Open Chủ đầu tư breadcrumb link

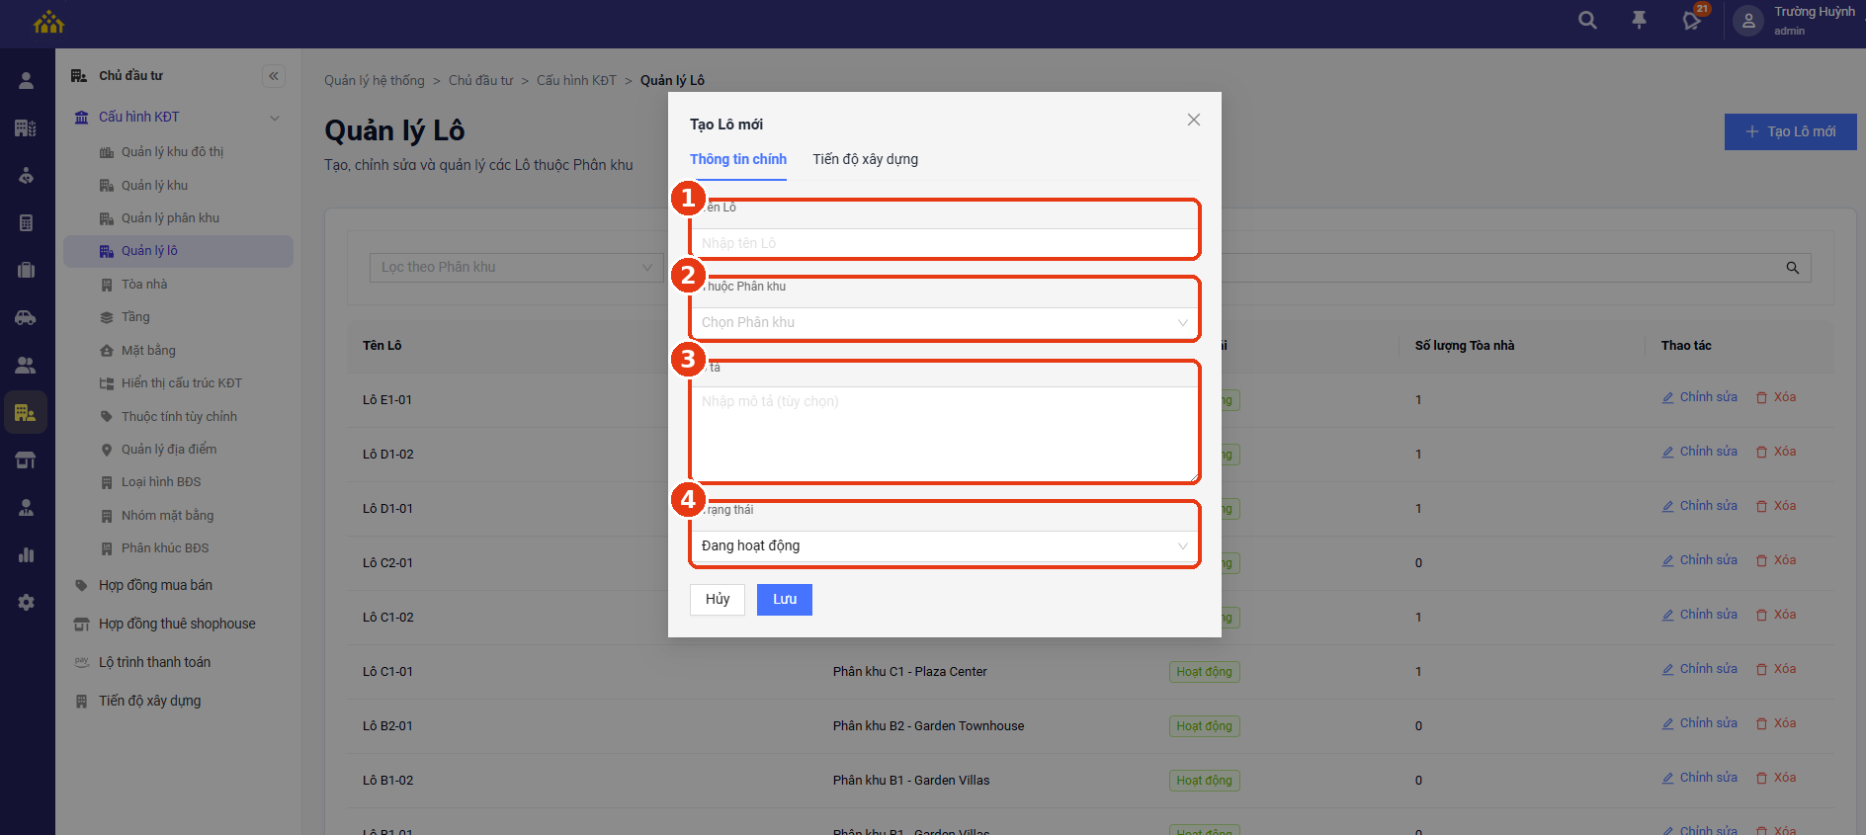click(x=480, y=81)
